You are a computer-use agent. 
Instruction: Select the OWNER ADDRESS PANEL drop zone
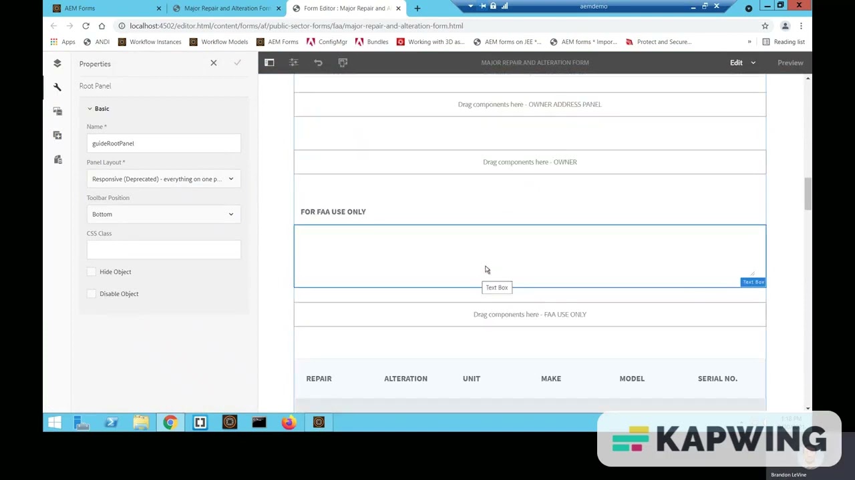530,105
